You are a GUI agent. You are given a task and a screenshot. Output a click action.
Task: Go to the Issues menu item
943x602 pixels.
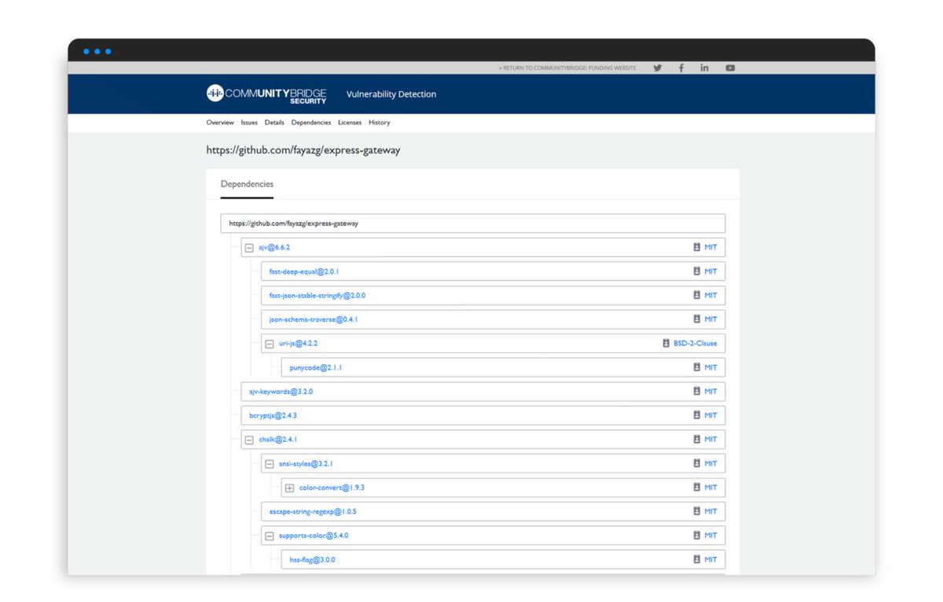249,122
